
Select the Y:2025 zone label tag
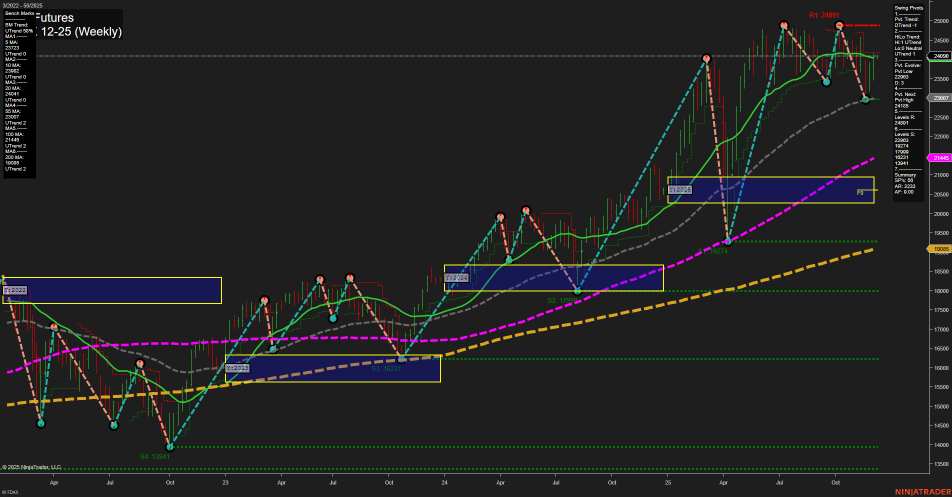click(680, 189)
